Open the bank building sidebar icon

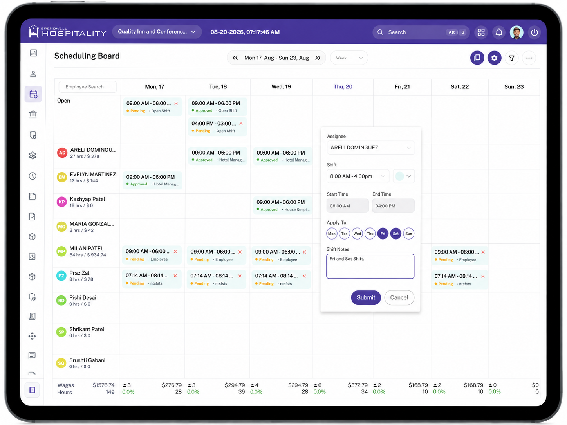(x=33, y=114)
